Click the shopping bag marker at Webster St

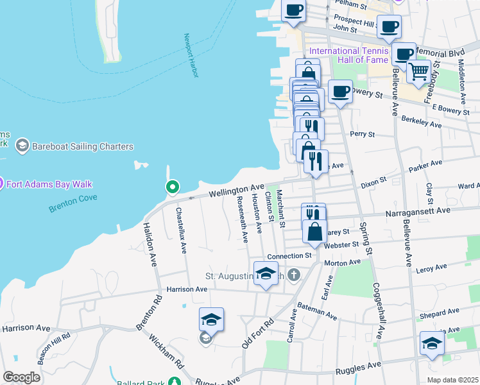(x=314, y=232)
